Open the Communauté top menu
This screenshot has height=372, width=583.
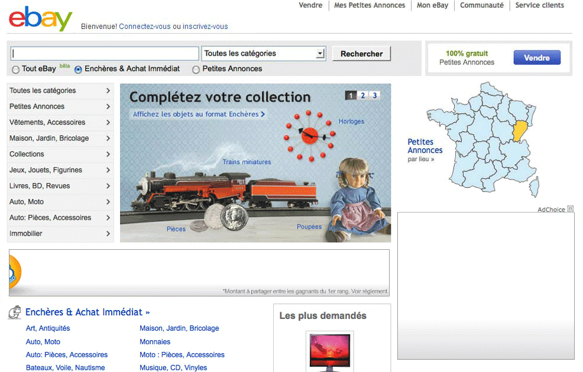[x=482, y=5]
